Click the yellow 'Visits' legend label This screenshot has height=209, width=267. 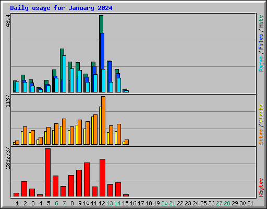click(x=261, y=113)
